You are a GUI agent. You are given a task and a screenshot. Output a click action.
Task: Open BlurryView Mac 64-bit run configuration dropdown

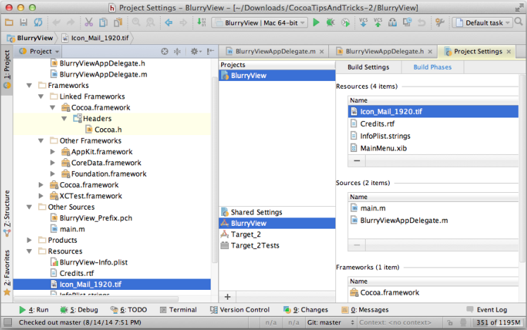[x=260, y=23]
